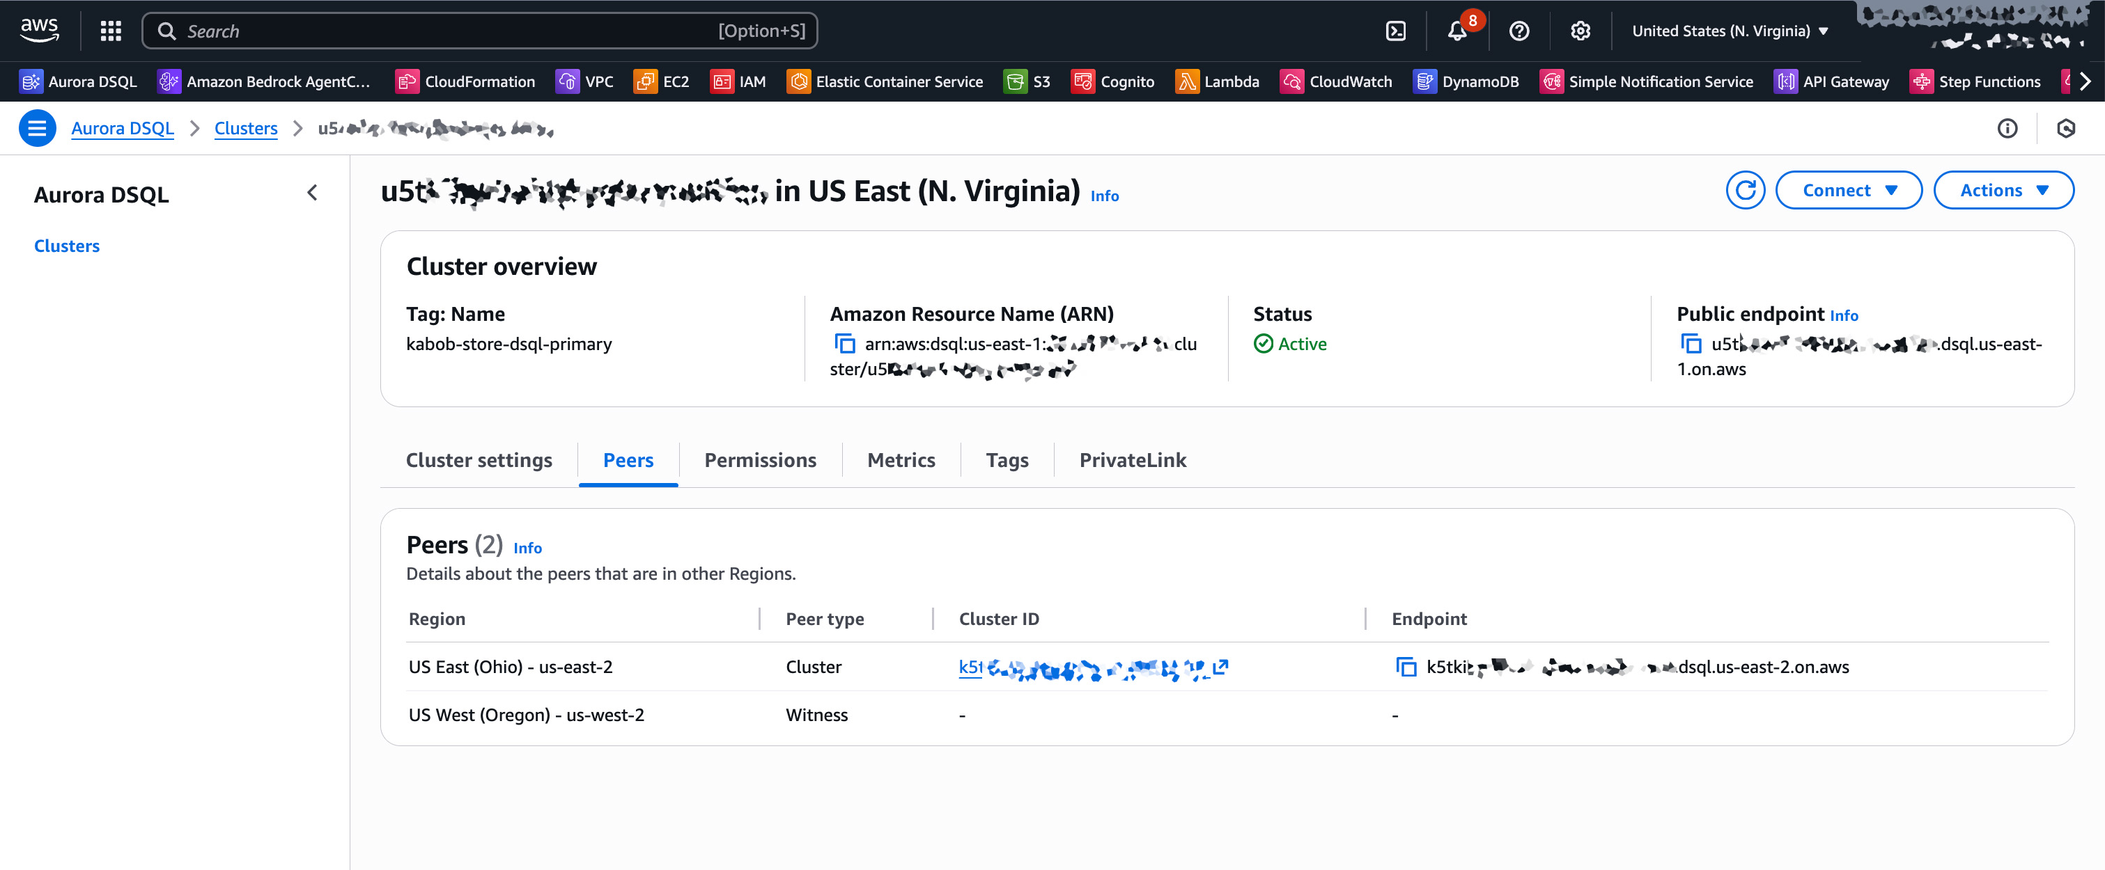Open the notifications bell showing 8 alerts
2105x870 pixels.
tap(1458, 30)
